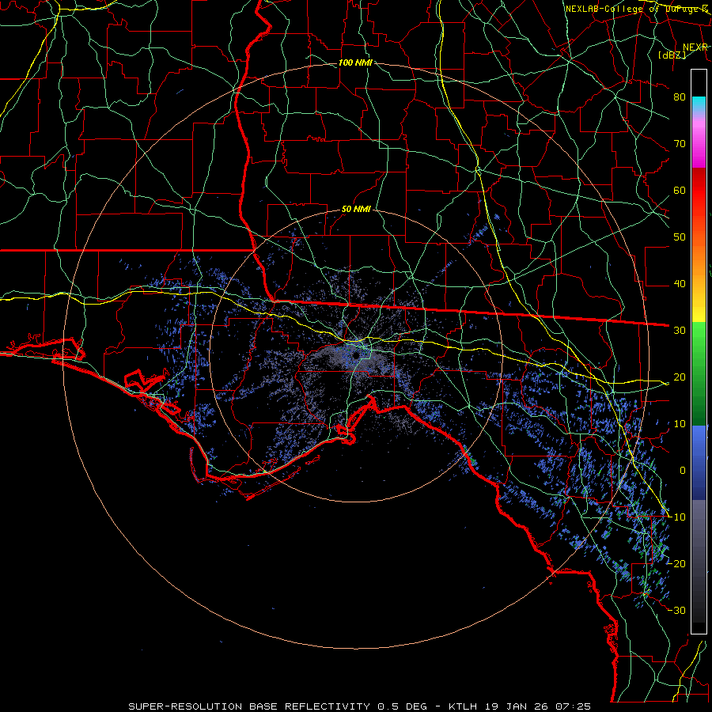Click the 40 dBZ scale value
Viewport: 712px width, 712px height.
pos(680,284)
